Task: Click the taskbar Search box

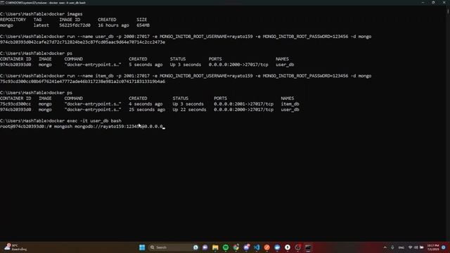Action: pyautogui.click(x=174, y=247)
